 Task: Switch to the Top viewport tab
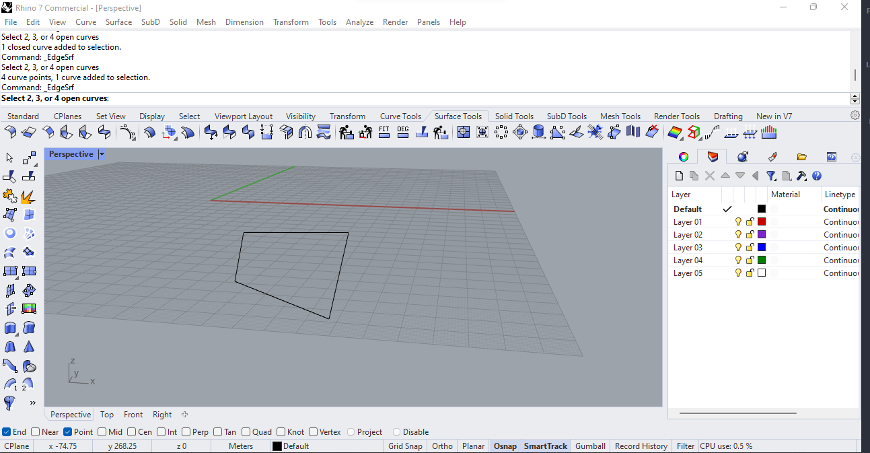[x=107, y=415]
